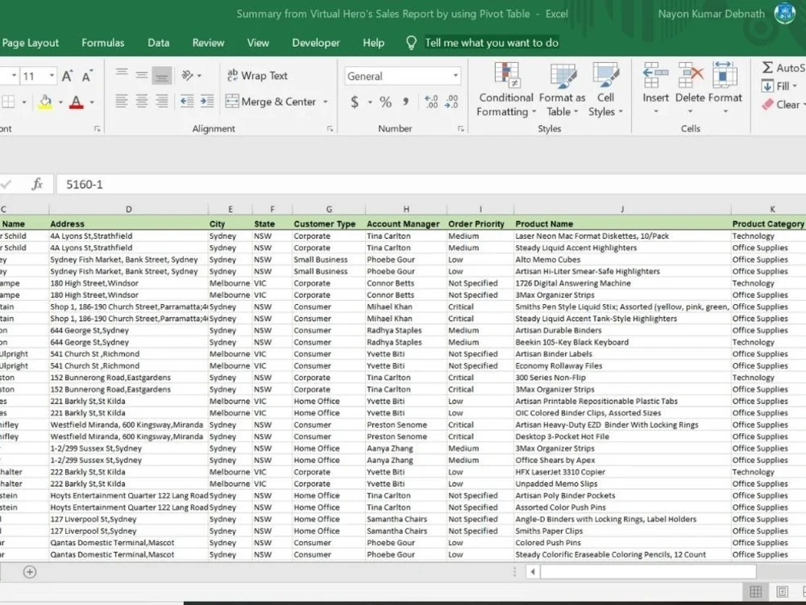The width and height of the screenshot is (806, 605).
Task: Click the AutoSum sigma icon
Action: (x=767, y=68)
